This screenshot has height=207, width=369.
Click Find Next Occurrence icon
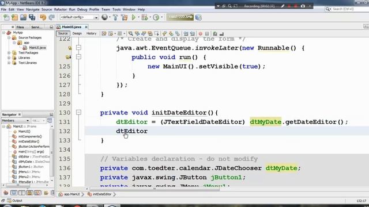click(x=144, y=33)
